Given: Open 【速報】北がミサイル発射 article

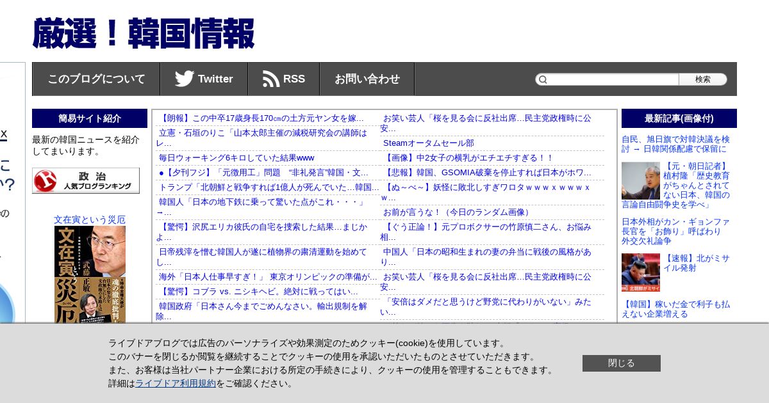Looking at the screenshot, I should click(696, 263).
